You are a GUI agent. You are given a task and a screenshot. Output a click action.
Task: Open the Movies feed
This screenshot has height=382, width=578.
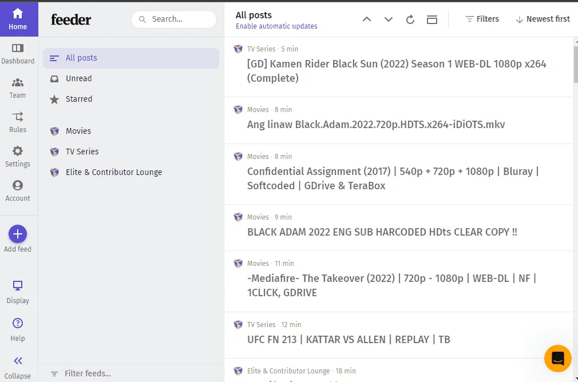[x=131, y=131]
